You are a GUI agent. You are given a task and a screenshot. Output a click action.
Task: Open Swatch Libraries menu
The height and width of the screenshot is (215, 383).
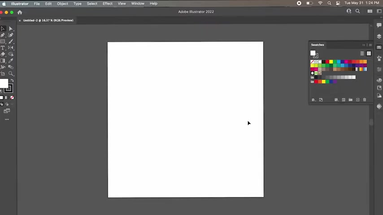(x=313, y=100)
